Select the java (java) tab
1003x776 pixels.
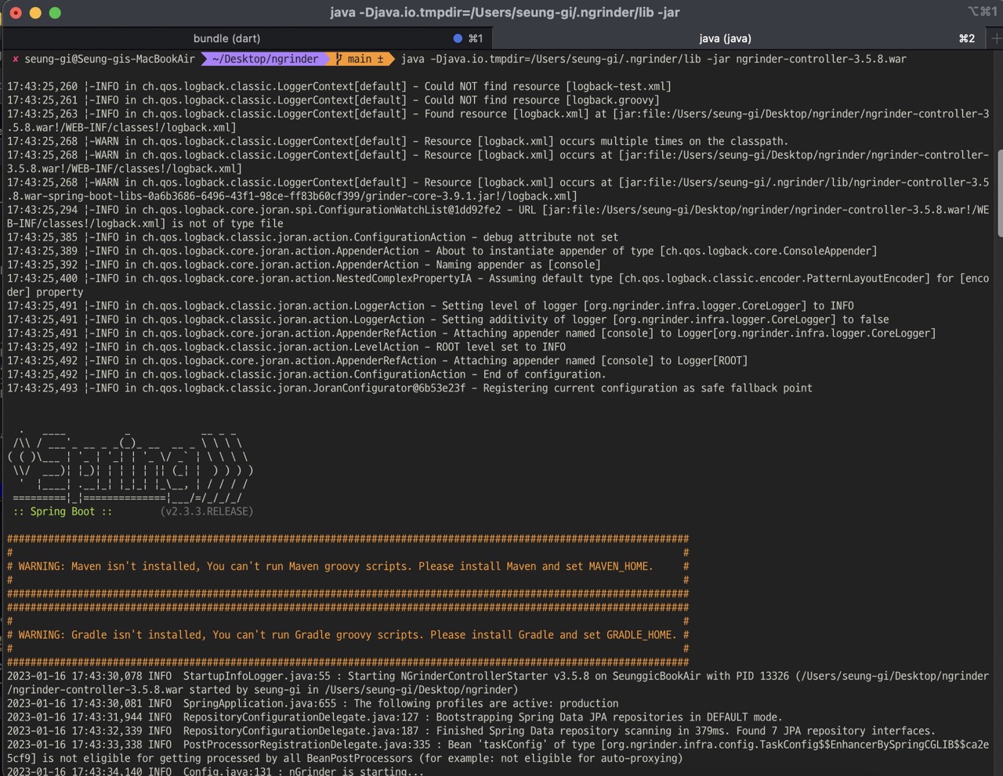pos(724,38)
